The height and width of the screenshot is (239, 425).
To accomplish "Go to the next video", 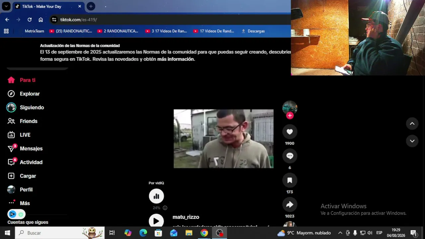I will [412, 141].
